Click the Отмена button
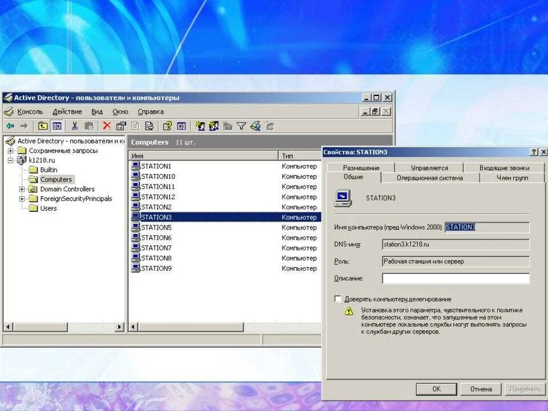548x411 pixels. pyautogui.click(x=481, y=389)
